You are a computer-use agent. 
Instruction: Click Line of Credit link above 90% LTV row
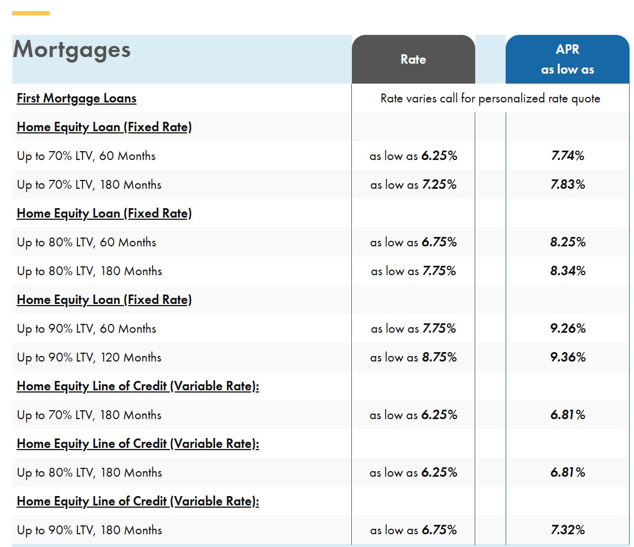click(x=138, y=502)
